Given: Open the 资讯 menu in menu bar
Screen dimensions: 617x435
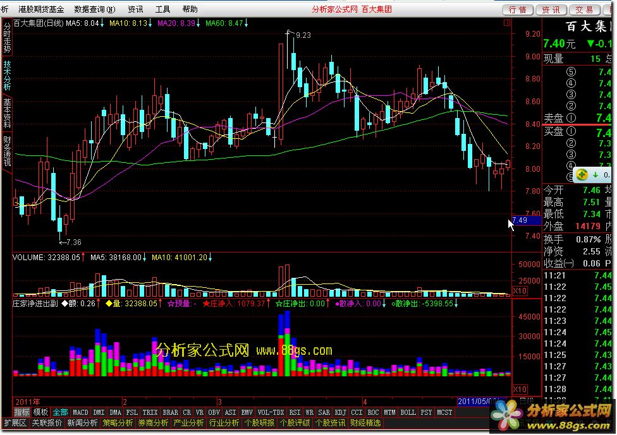Looking at the screenshot, I should click(x=135, y=9).
